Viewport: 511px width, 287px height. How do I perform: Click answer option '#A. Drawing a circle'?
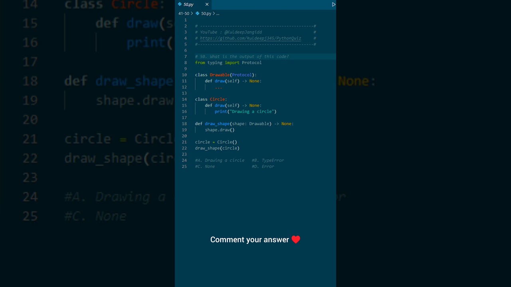220,161
